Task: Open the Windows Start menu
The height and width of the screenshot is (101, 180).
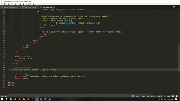Action: click(x=2, y=99)
